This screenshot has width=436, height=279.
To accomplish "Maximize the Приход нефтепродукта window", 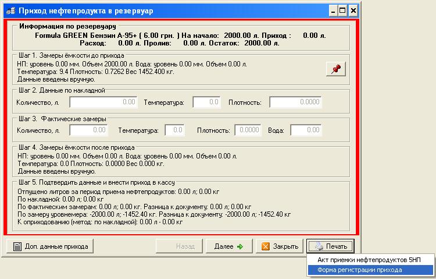I will [342, 11].
